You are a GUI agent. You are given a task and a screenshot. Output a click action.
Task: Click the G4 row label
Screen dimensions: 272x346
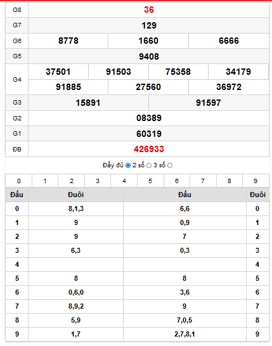coord(17,79)
